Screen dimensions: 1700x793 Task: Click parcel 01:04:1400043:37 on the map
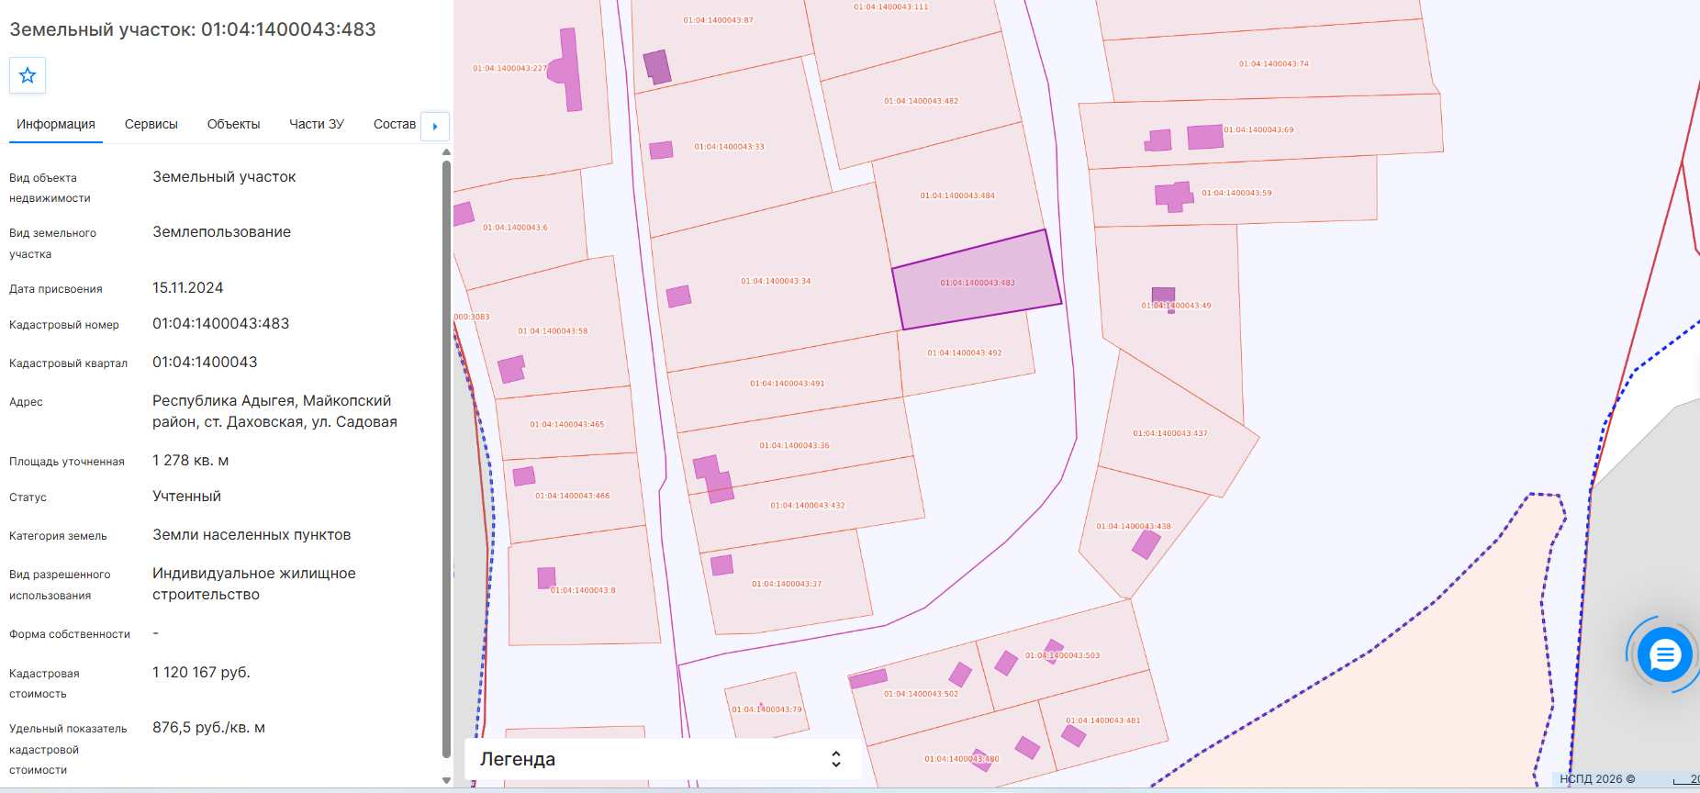pos(787,584)
